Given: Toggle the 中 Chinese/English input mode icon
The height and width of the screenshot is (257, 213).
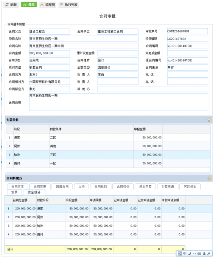Looking at the screenshot, I should [x=185, y=253].
